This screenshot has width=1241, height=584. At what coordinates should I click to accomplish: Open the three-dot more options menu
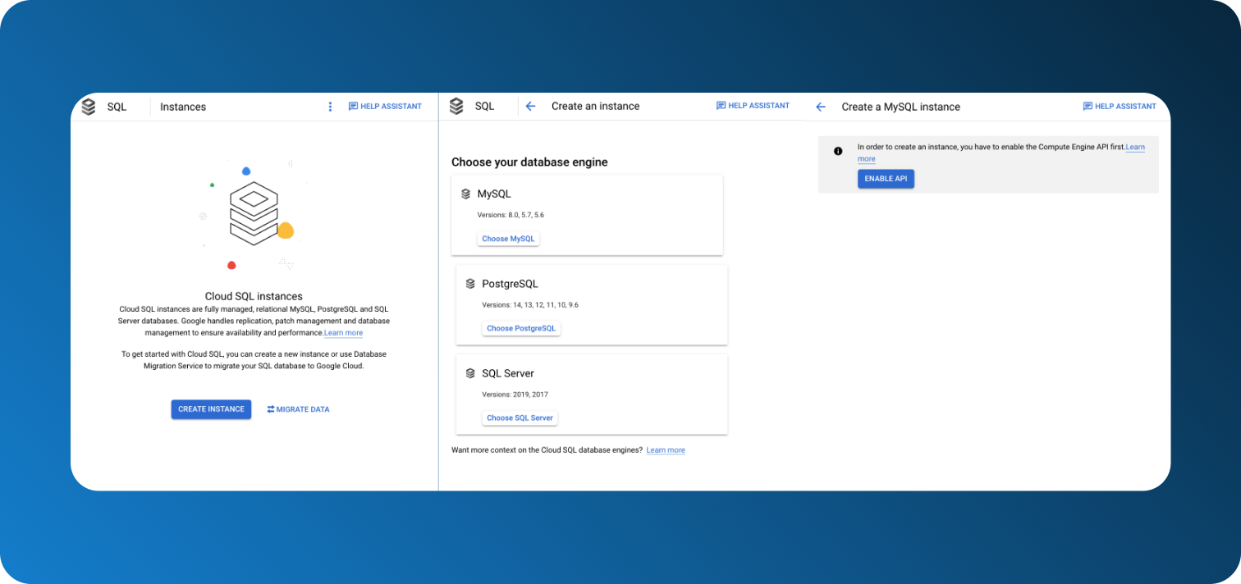pyautogui.click(x=330, y=107)
